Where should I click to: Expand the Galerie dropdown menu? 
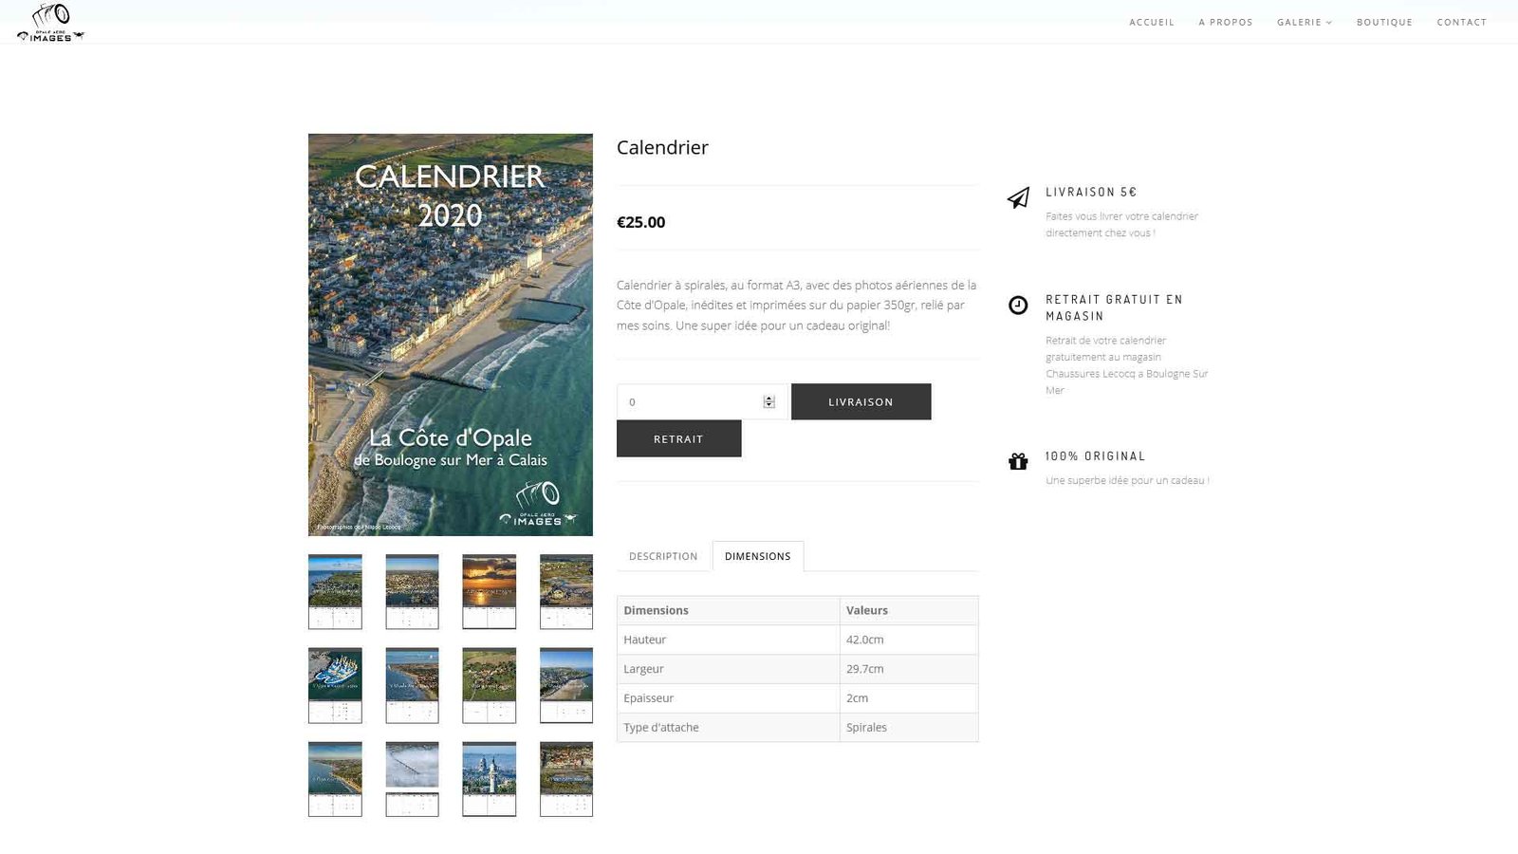point(1305,22)
